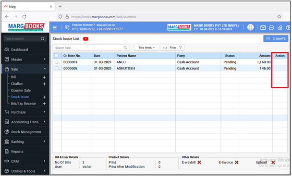Viewport: 292px width, 176px height.
Task: Toggle the select-all checkbox in the table header
Action: click(57, 56)
